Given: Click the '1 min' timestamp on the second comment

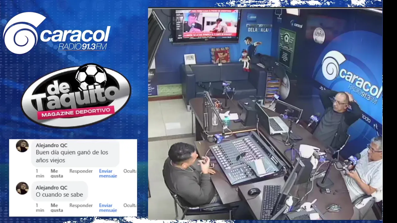Looking at the screenshot, I should 40,208.
